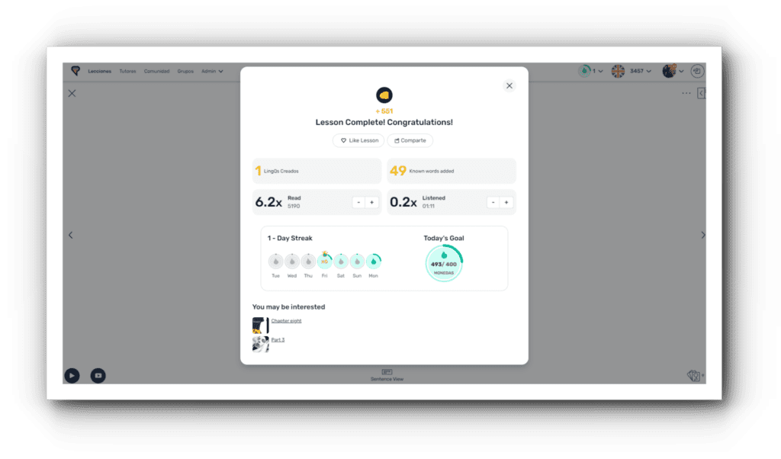Open the profile avatar dropdown
Image resolution: width=781 pixels, height=459 pixels.
673,71
